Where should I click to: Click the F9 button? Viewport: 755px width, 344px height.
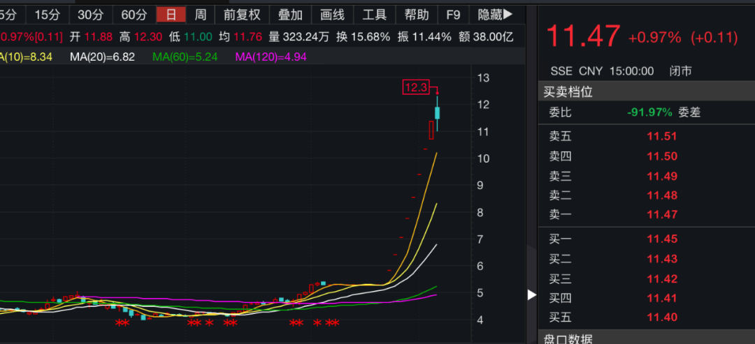pyautogui.click(x=454, y=15)
